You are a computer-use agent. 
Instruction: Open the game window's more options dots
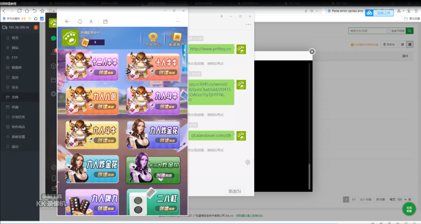click(x=178, y=22)
